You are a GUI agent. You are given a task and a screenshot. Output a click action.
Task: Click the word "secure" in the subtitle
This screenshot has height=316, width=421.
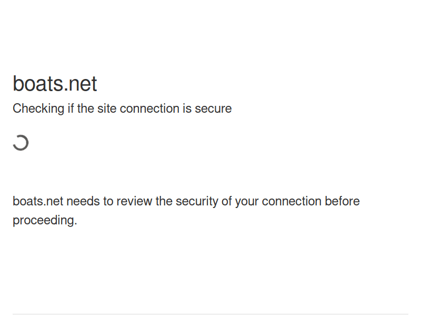(213, 109)
